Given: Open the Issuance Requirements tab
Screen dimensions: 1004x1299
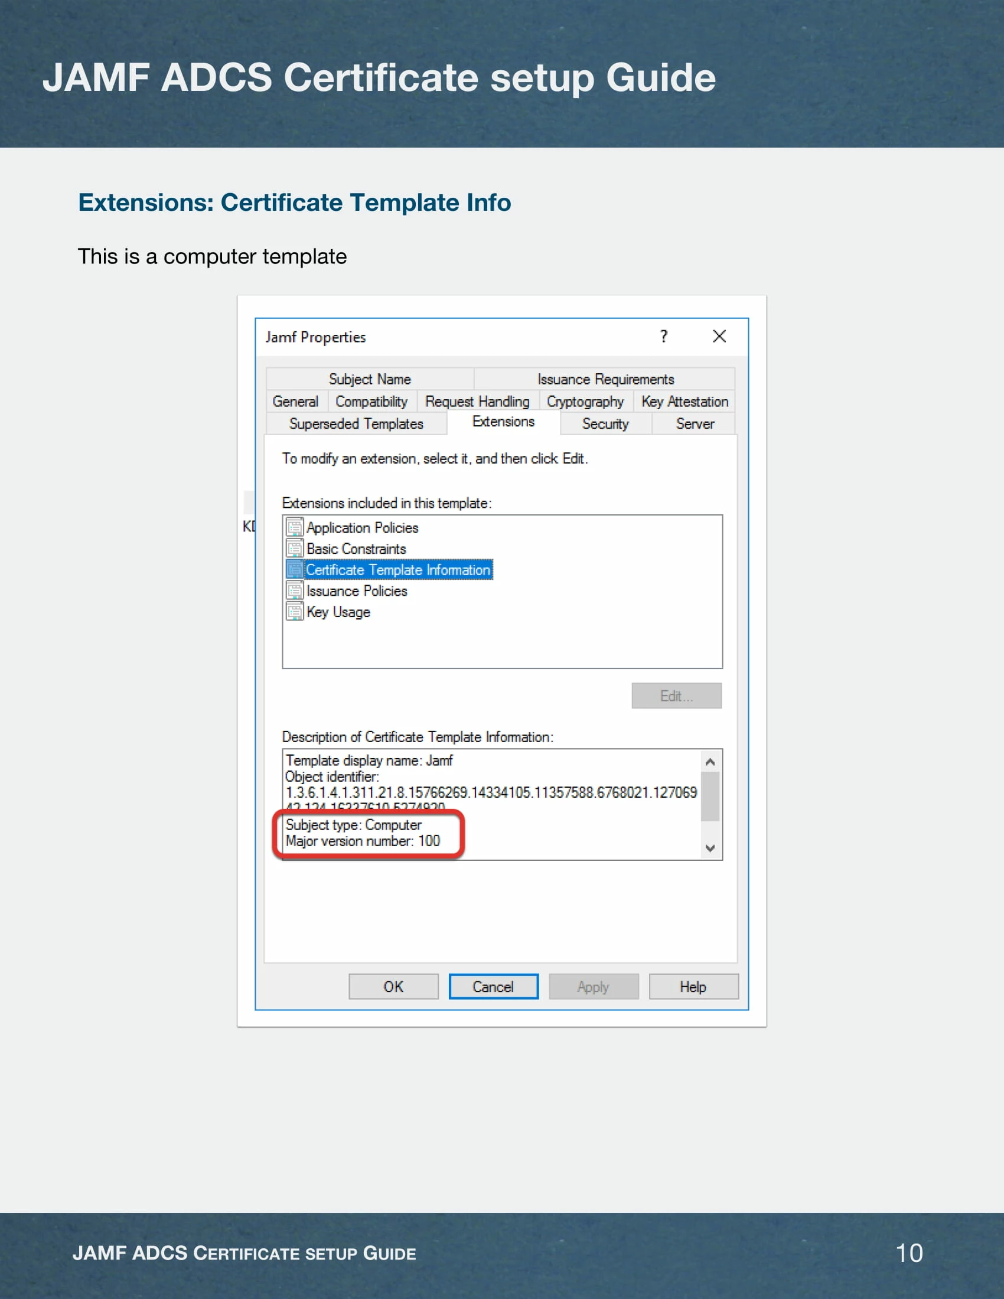Looking at the screenshot, I should click(x=605, y=379).
